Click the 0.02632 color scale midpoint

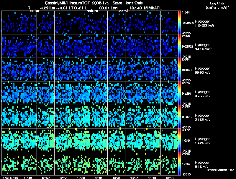point(188,46)
